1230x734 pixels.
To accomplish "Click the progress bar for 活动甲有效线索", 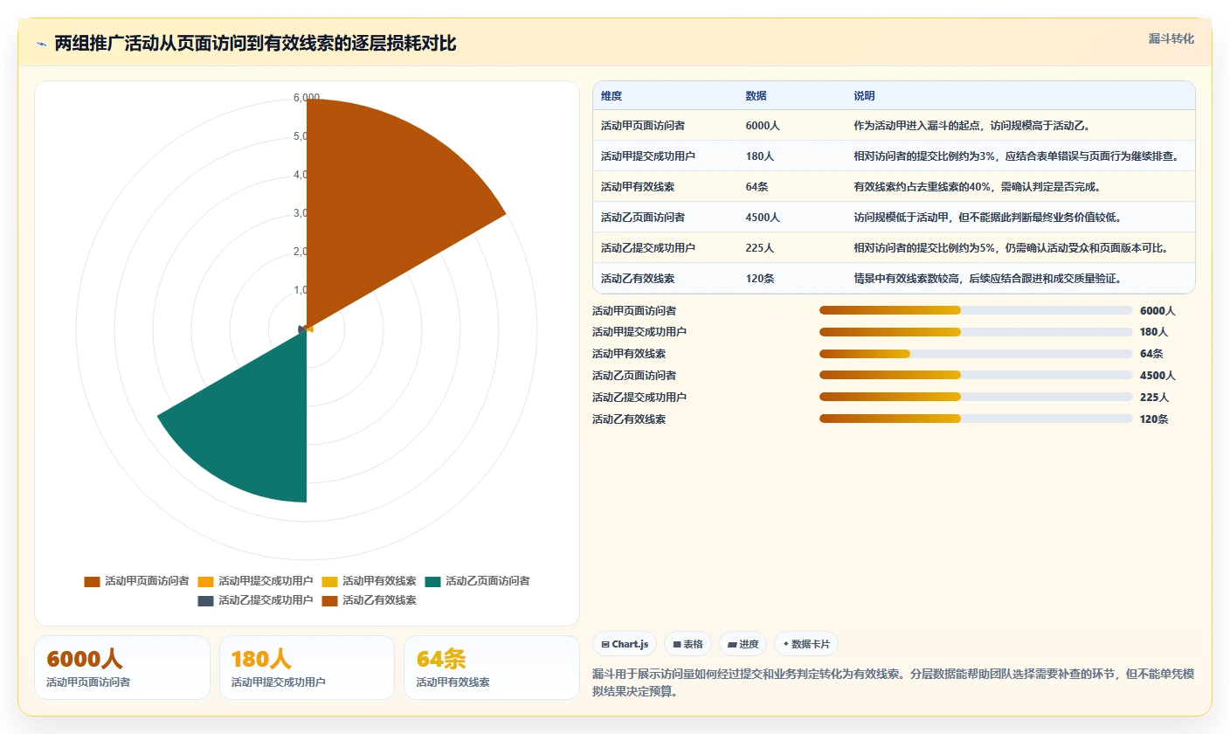I will point(976,354).
